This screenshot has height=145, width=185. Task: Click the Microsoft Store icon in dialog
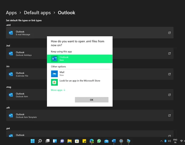pyautogui.click(x=54, y=82)
